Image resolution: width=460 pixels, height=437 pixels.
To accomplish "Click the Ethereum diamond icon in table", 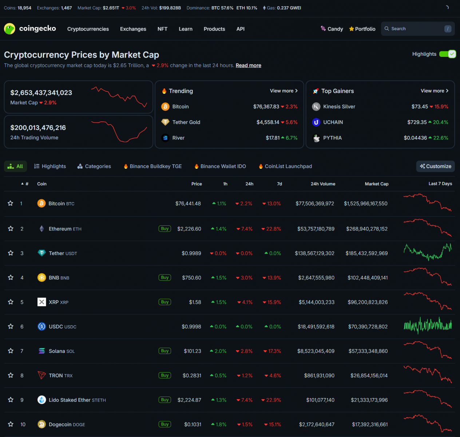I will [x=41, y=229].
